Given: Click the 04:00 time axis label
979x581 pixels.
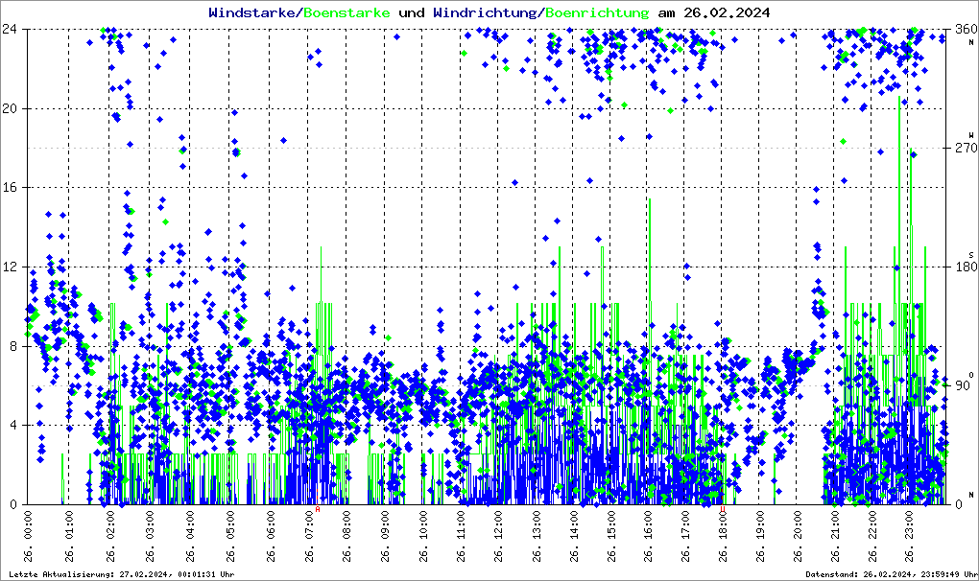Looking at the screenshot, I should tap(190, 537).
